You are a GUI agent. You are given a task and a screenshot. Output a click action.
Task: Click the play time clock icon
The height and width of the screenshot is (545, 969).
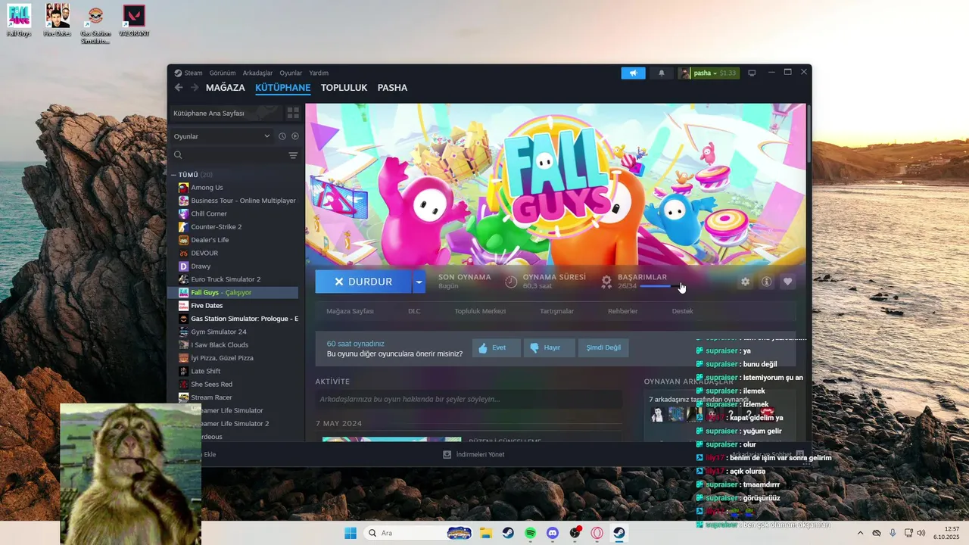(x=511, y=282)
